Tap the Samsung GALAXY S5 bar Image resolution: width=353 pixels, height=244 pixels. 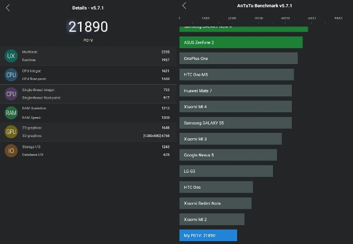tap(236, 123)
